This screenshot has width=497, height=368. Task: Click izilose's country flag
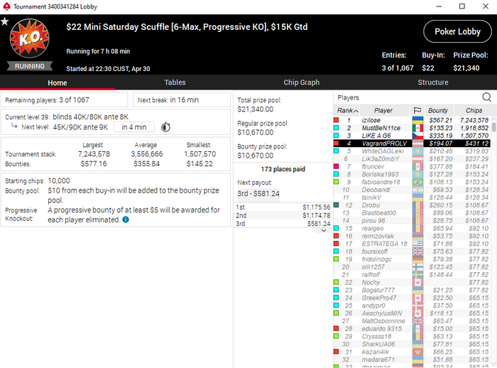417,120
